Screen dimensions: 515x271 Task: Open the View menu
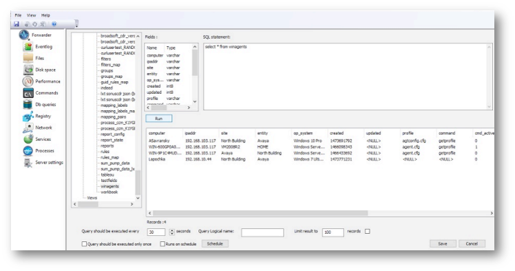tap(31, 15)
